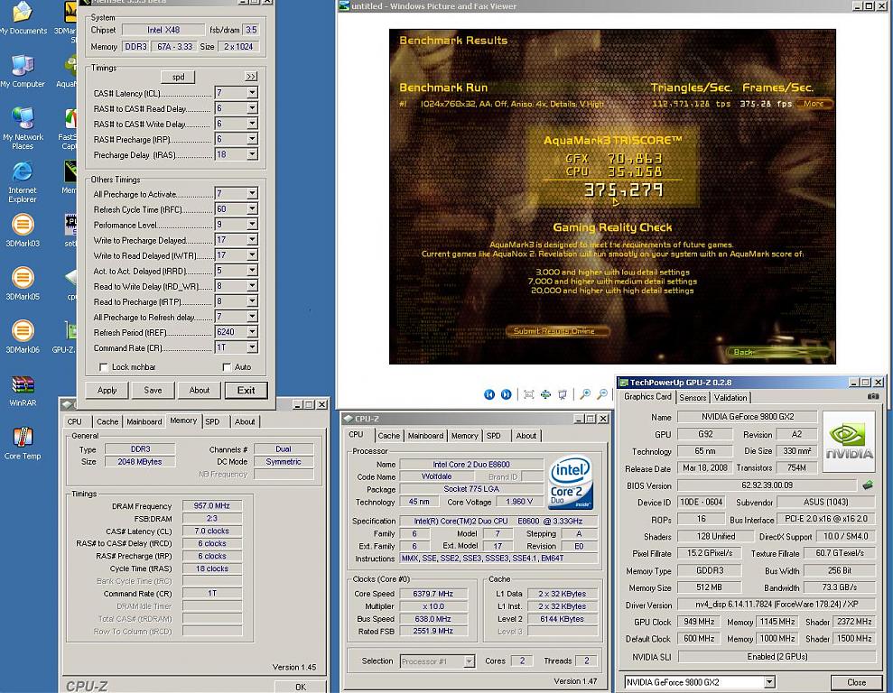Select 3DMark06 desktop shortcut
Image resolution: width=893 pixels, height=693 pixels.
click(x=23, y=337)
